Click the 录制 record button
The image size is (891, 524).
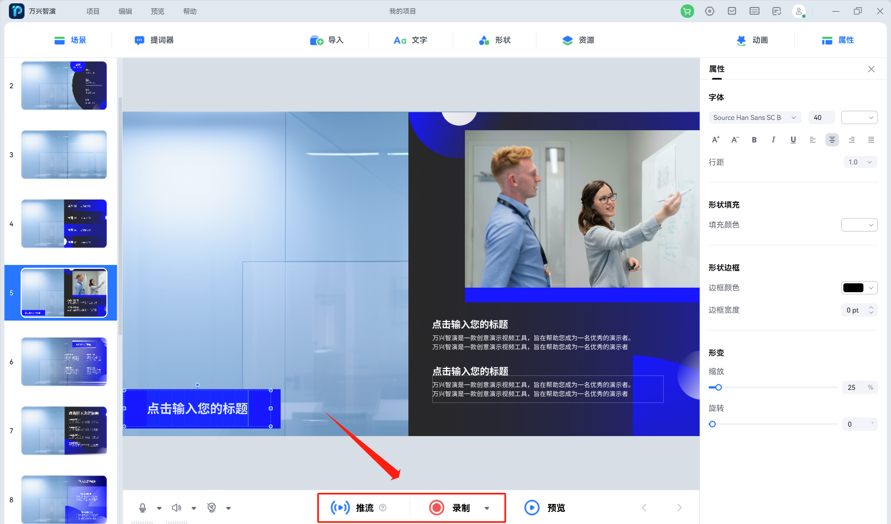449,508
